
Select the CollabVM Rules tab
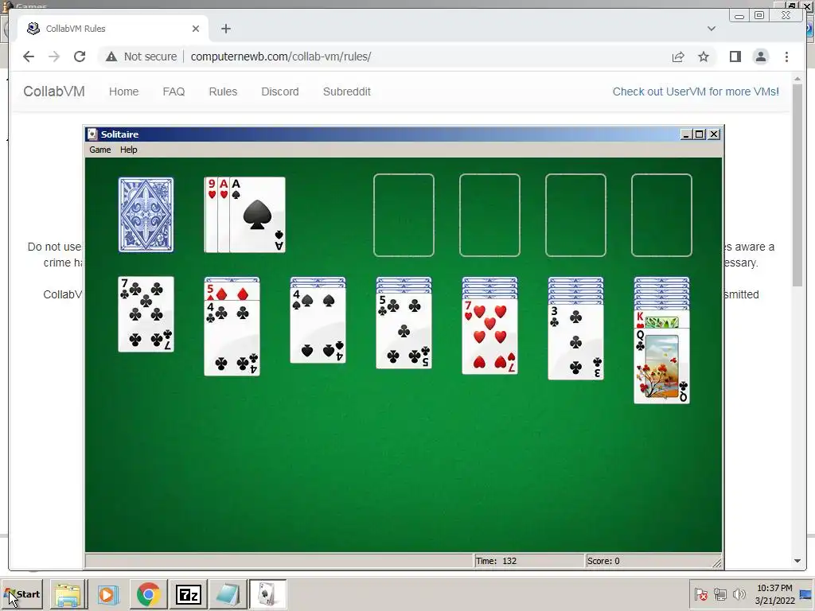[113, 29]
